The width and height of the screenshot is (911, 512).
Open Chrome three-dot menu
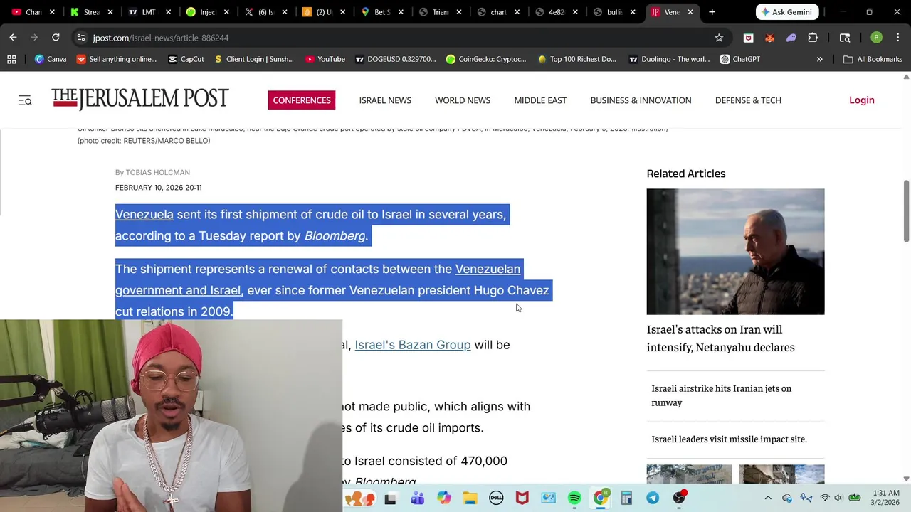[x=897, y=38]
